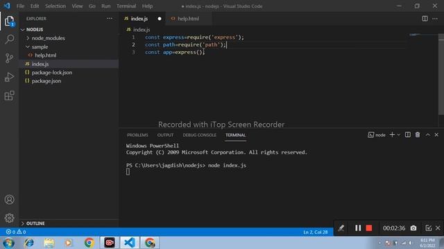Open the Help menu

click(147, 6)
